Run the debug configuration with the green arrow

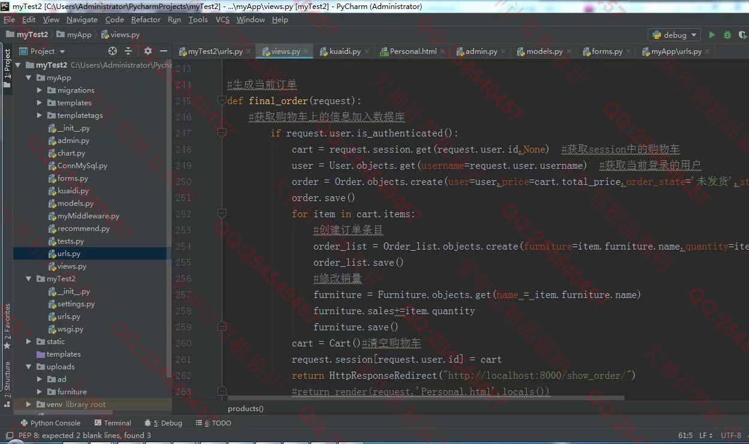pyautogui.click(x=712, y=35)
